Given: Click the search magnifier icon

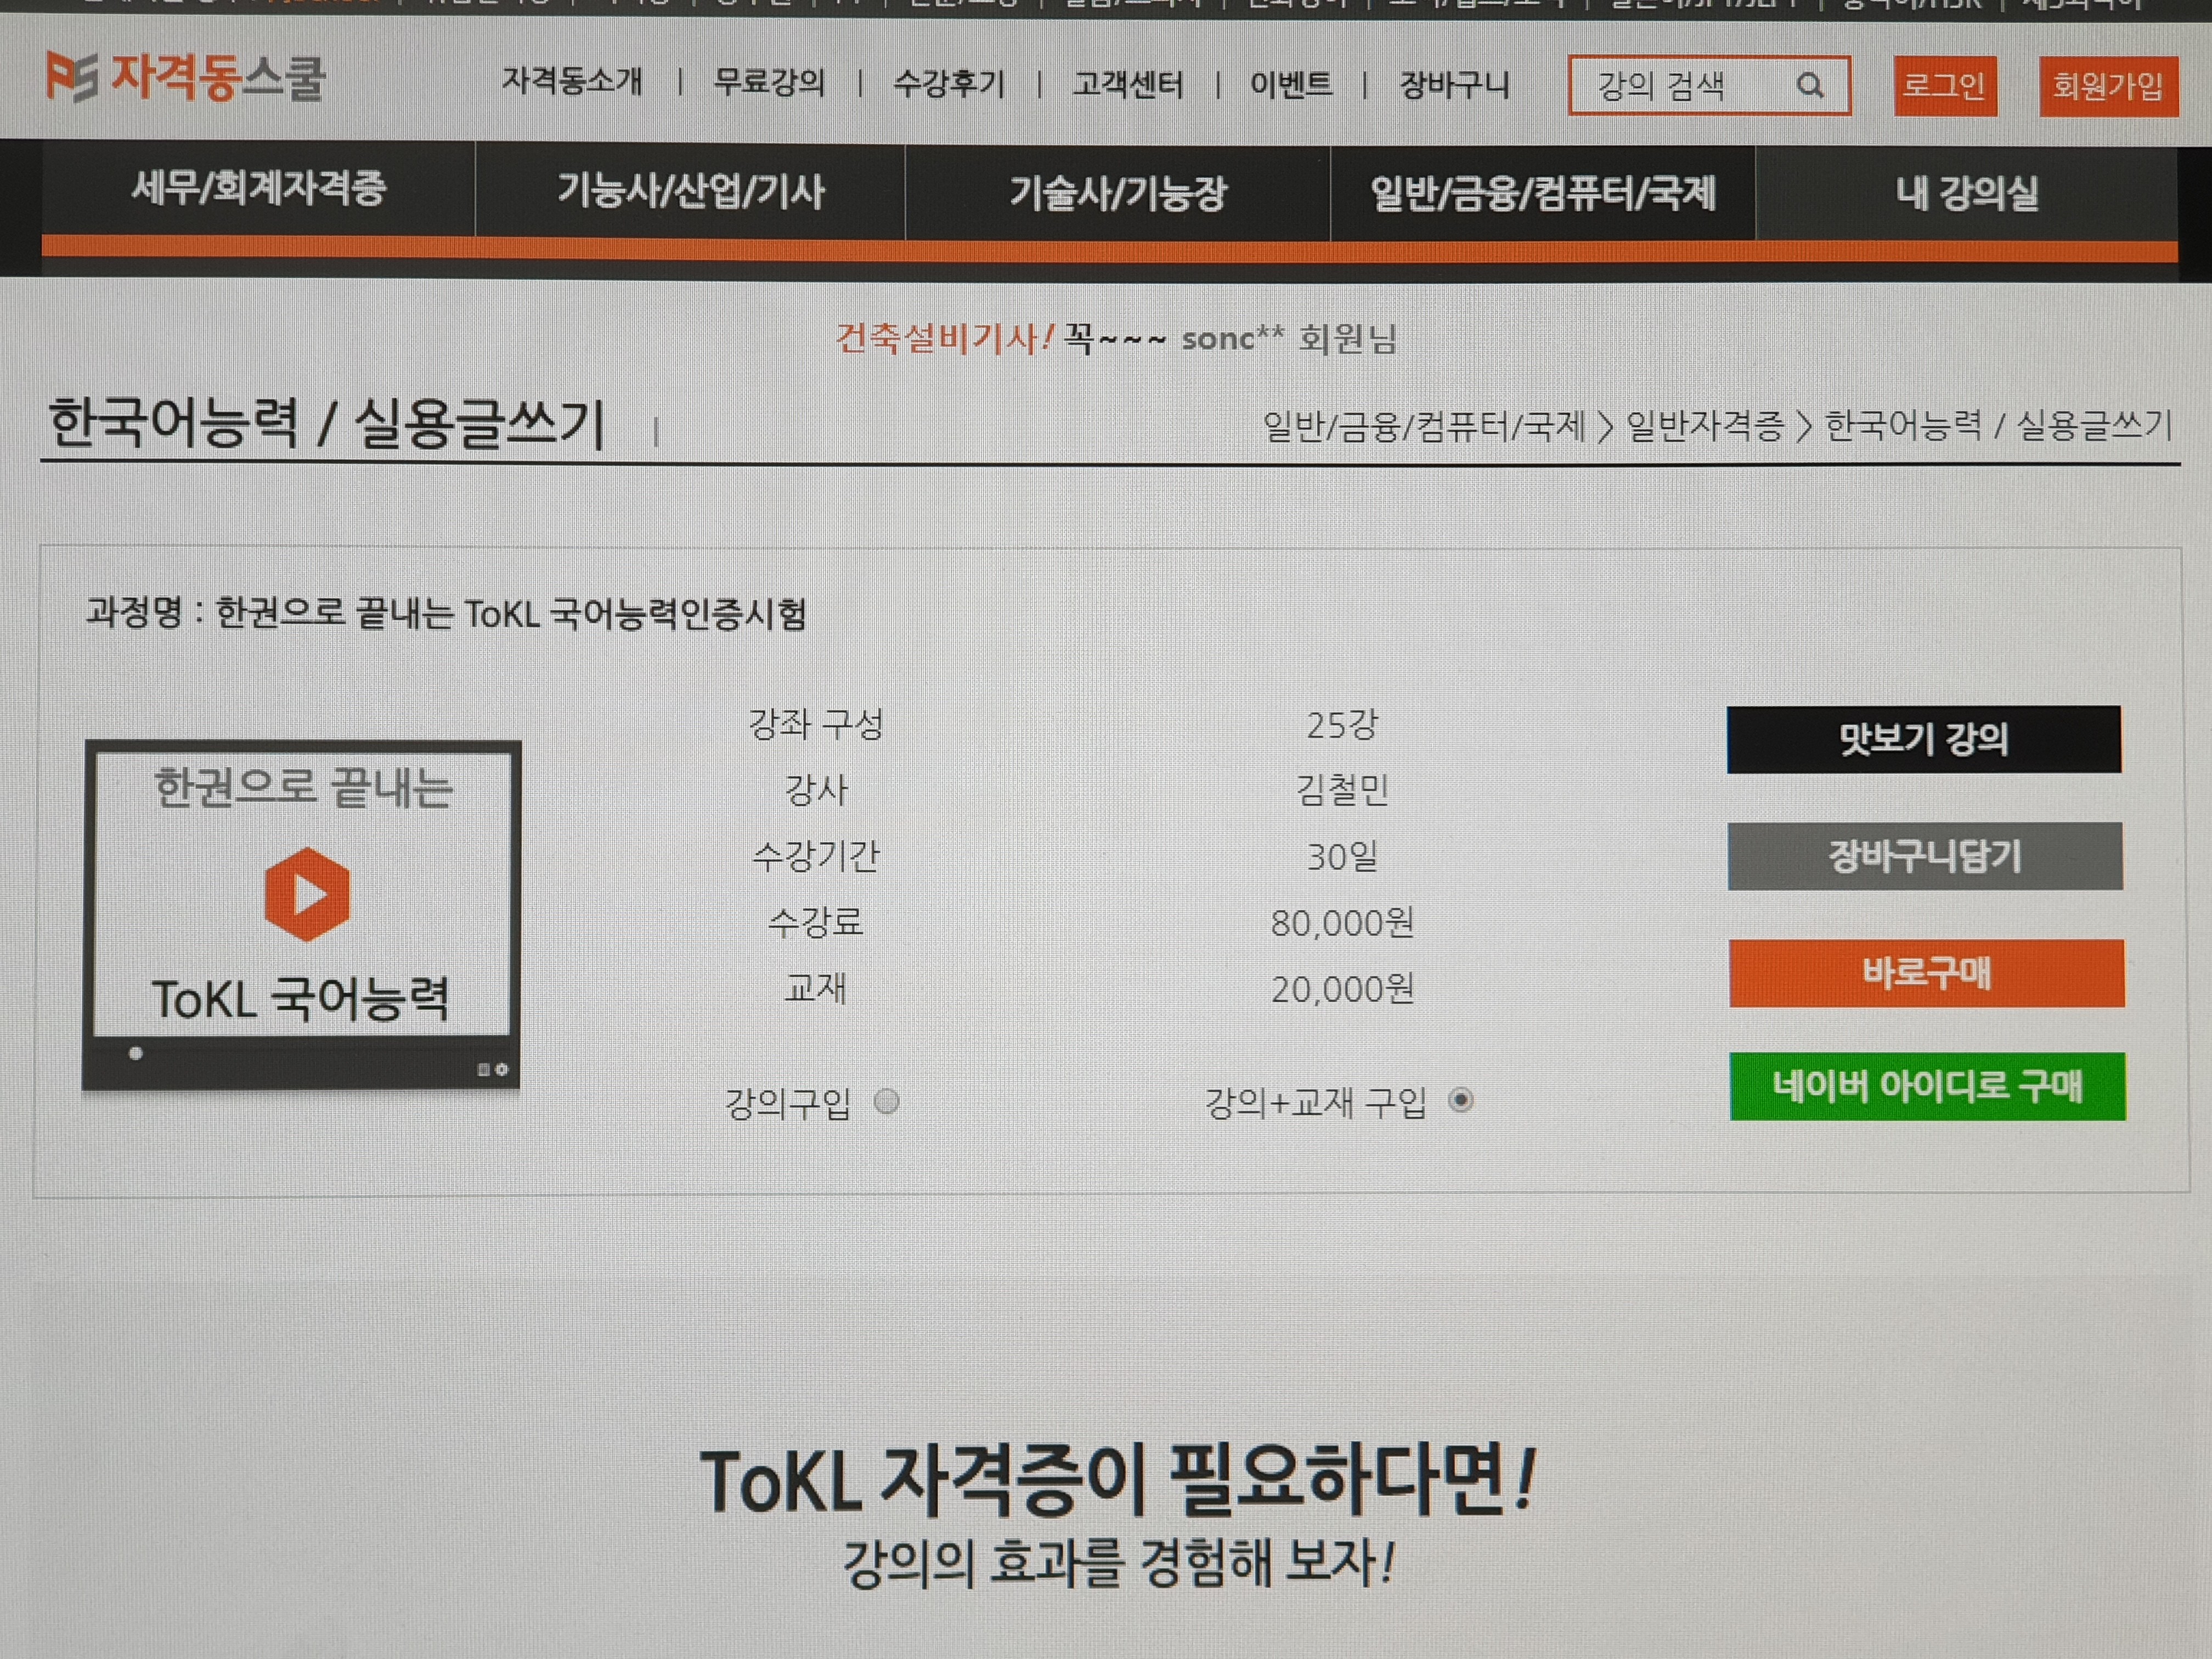Looking at the screenshot, I should 1810,86.
